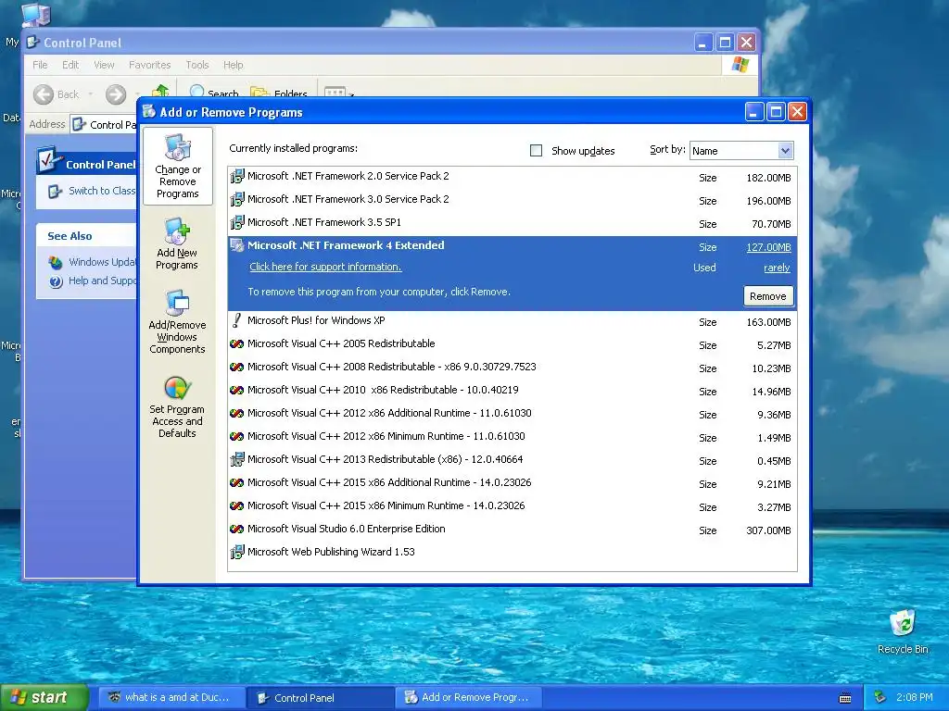
Task: Click Microsoft Plus! for Windows XP icon
Action: [x=236, y=320]
